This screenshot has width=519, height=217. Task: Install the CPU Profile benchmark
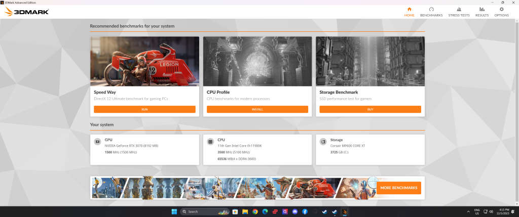(x=257, y=109)
